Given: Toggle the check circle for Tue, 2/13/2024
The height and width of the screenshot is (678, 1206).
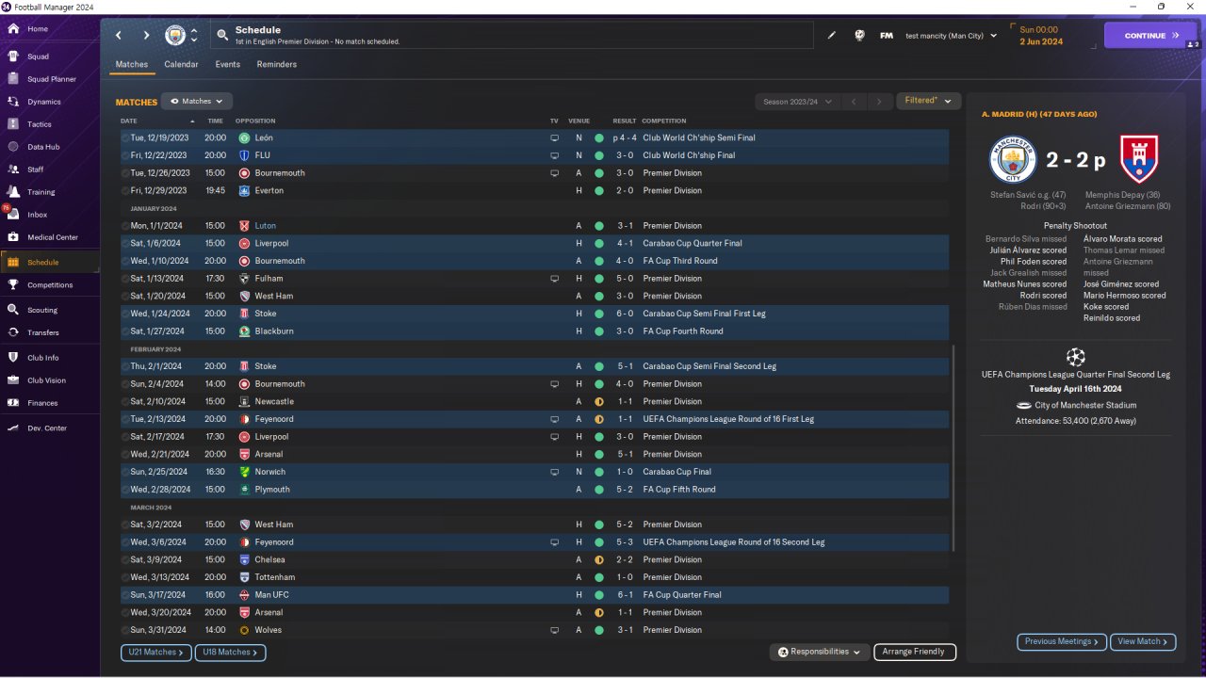Looking at the screenshot, I should tap(125, 419).
